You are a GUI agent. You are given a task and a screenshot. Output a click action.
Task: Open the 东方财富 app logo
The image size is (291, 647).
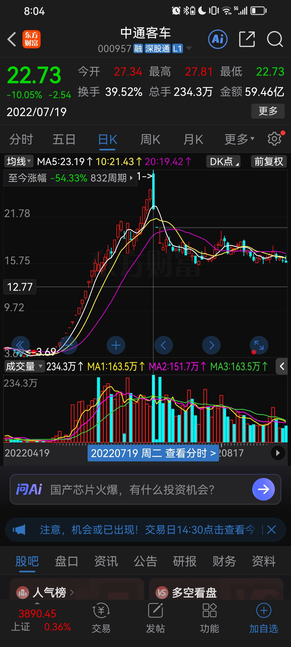32,39
